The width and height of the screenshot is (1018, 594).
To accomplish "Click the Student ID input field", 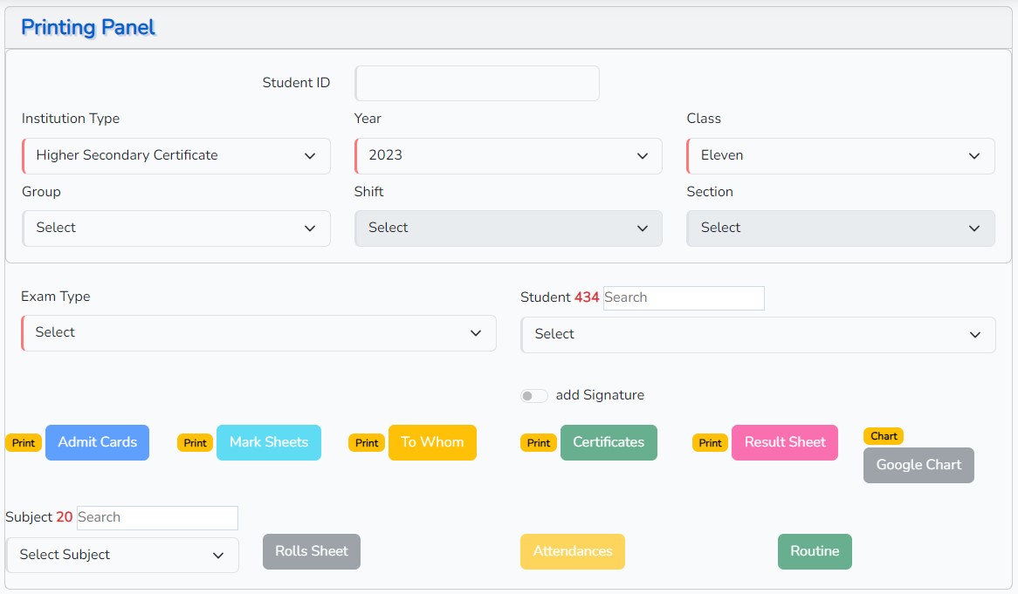I will (x=477, y=84).
